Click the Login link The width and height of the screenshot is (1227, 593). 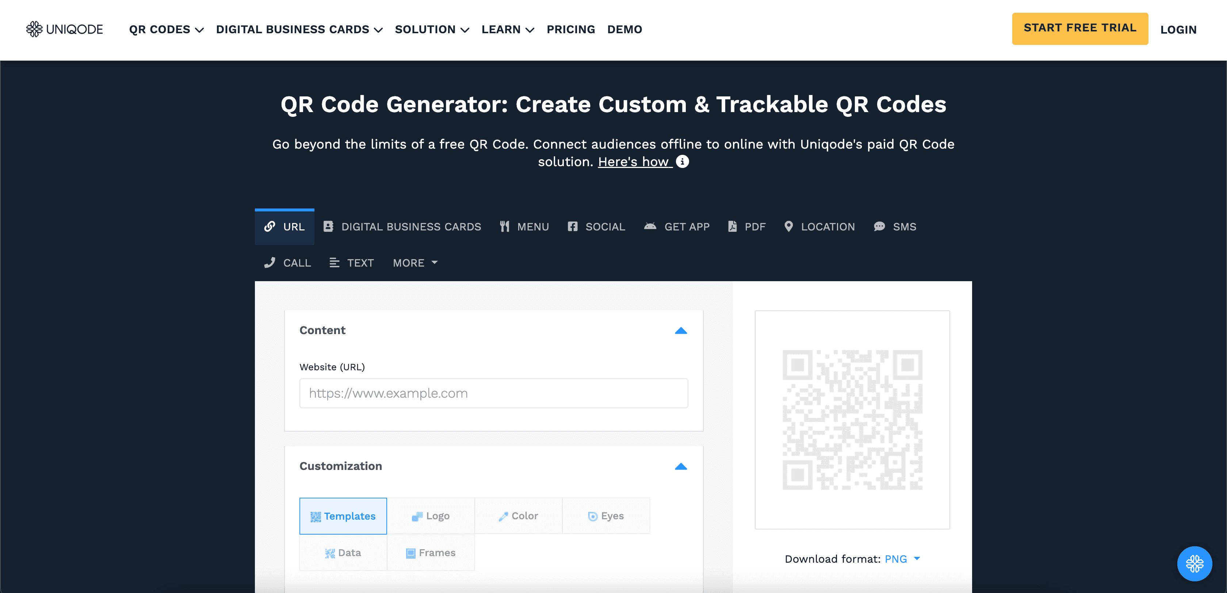[x=1178, y=30]
